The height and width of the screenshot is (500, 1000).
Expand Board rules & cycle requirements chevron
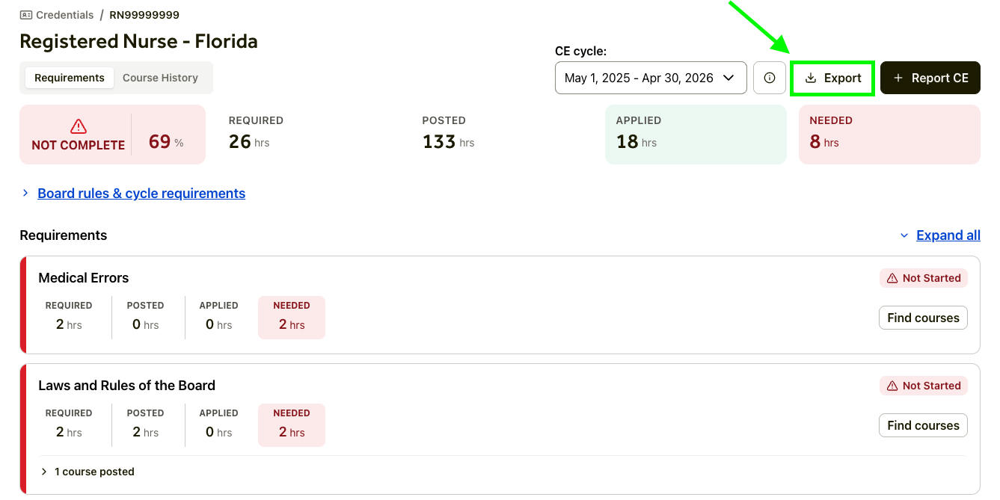click(25, 194)
